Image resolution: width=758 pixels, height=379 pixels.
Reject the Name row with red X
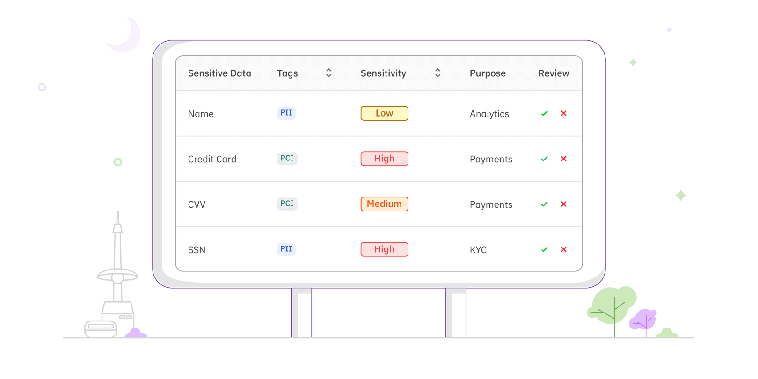pyautogui.click(x=563, y=114)
